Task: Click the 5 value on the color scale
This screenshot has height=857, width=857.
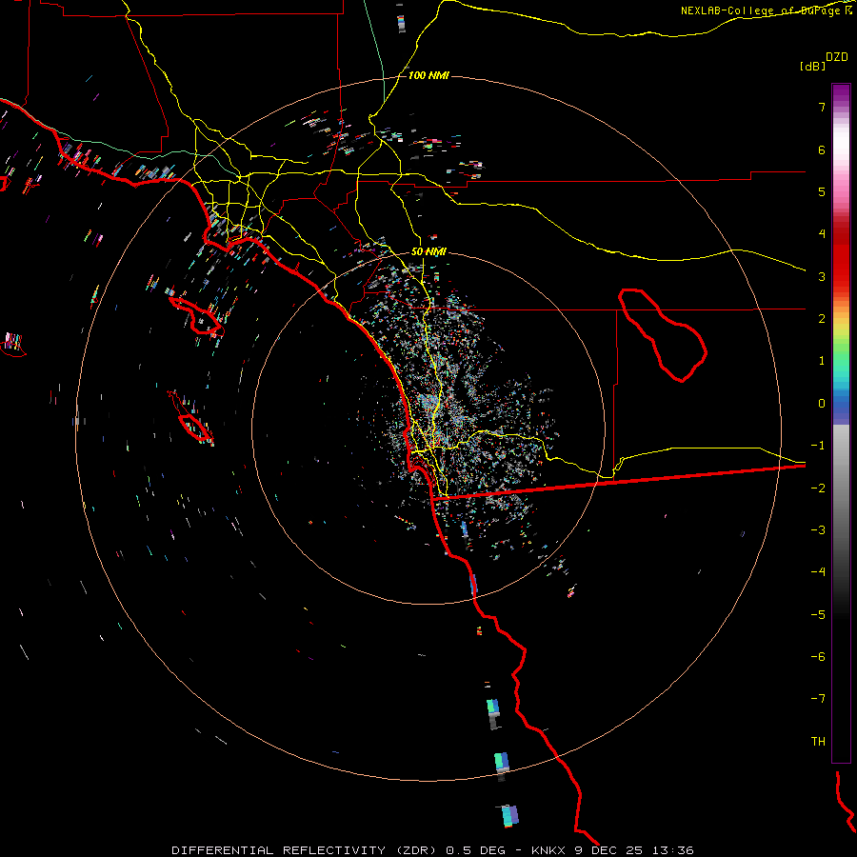Action: tap(822, 191)
